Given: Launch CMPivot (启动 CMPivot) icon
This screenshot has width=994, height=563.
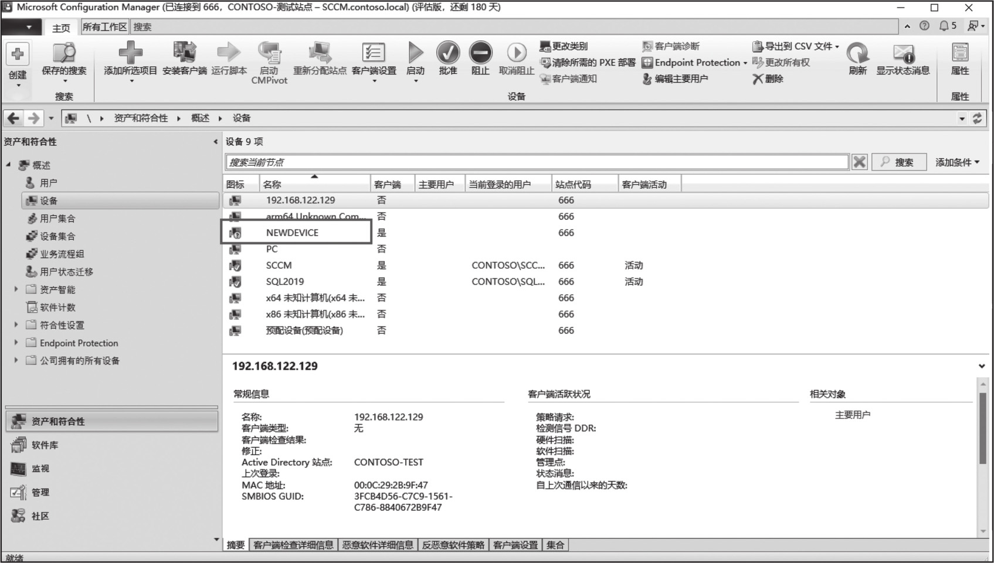Looking at the screenshot, I should click(x=269, y=52).
